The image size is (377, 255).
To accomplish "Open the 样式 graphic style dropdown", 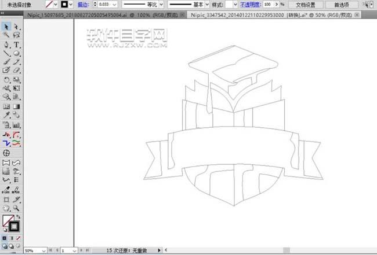I will pyautogui.click(x=235, y=4).
